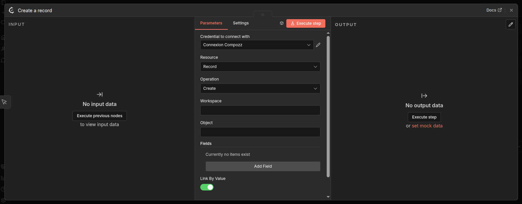The width and height of the screenshot is (522, 204).
Task: Open the Operation dropdown showing Create
Action: pos(260,88)
